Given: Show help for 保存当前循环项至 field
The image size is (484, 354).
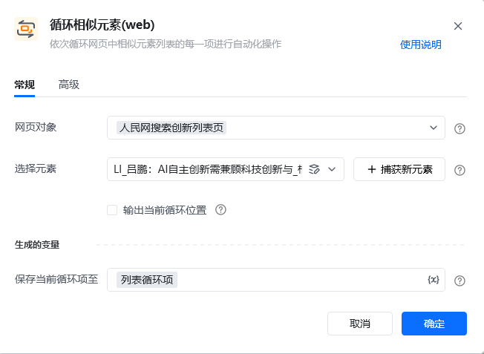Looking at the screenshot, I should tap(460, 281).
